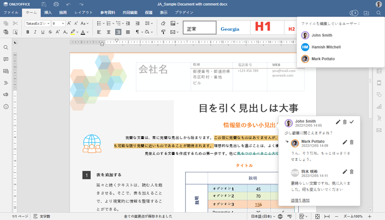Resolve John Smith's comment with checkmark
Image resolution: width=385 pixels, height=220 pixels.
tap(352, 122)
